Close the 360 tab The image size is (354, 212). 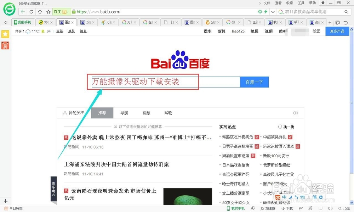(51, 22)
